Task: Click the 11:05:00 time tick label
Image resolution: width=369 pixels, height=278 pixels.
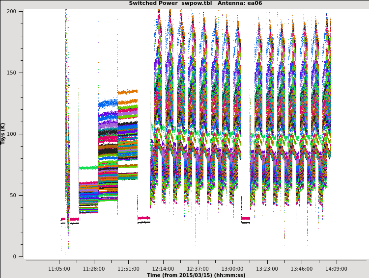Action: [x=59, y=269]
